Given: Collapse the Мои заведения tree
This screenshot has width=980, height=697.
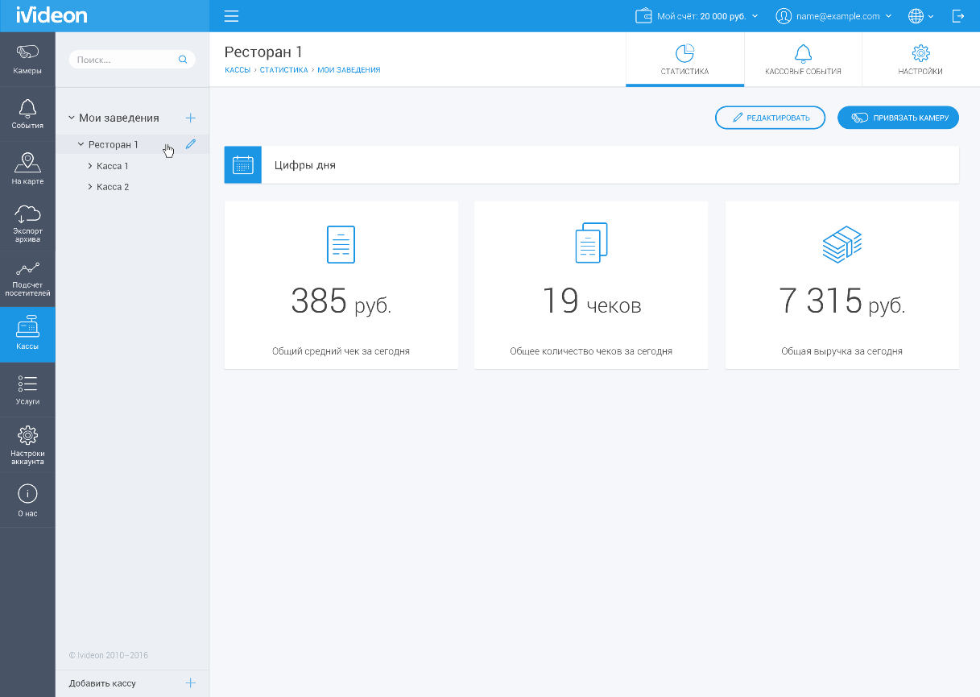Looking at the screenshot, I should tap(71, 118).
